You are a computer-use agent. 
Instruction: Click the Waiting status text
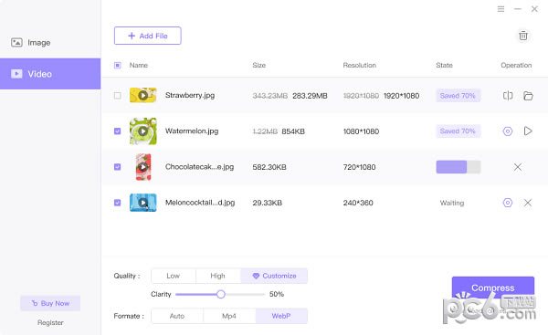coord(452,203)
